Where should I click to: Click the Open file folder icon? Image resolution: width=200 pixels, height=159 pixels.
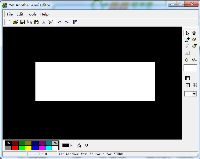(15, 22)
